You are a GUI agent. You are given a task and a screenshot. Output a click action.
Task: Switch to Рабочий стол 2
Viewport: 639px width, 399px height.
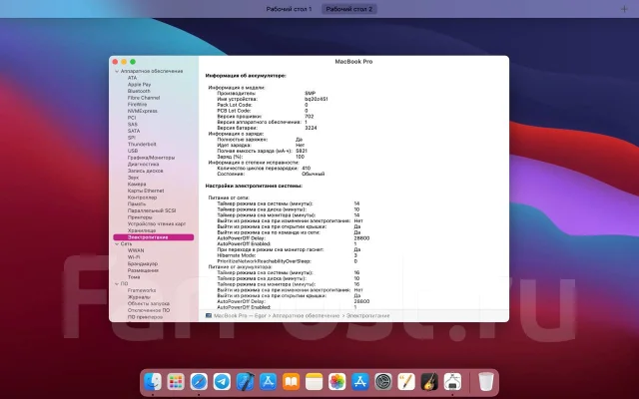349,9
